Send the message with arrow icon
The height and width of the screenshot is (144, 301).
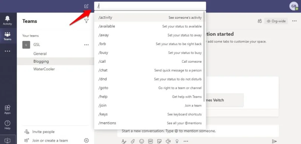274,141
